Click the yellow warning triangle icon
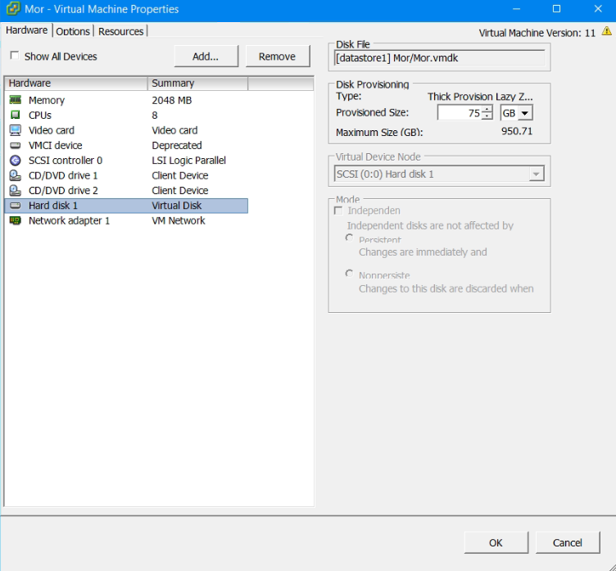Viewport: 616px width, 571px height. tap(606, 31)
